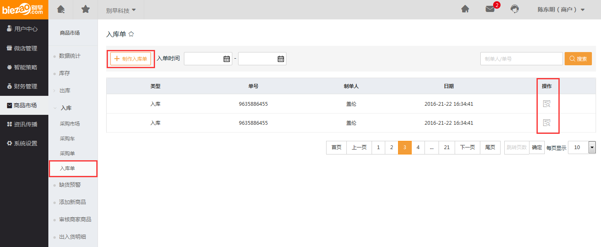Open 数据统计 in the submenu
The height and width of the screenshot is (247, 601).
click(x=70, y=56)
